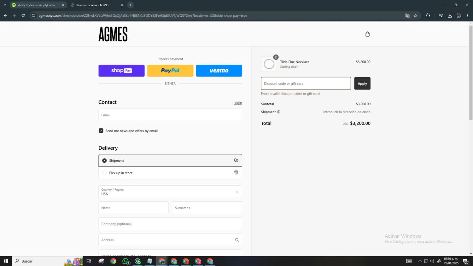Click the Apply discount button
This screenshot has width=473, height=266.
(x=362, y=84)
